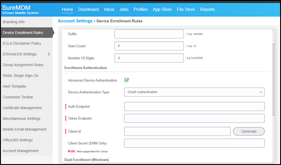Expand iOS/macOS Settings submenu chevron
This screenshot has width=281, height=165.
[49, 54]
